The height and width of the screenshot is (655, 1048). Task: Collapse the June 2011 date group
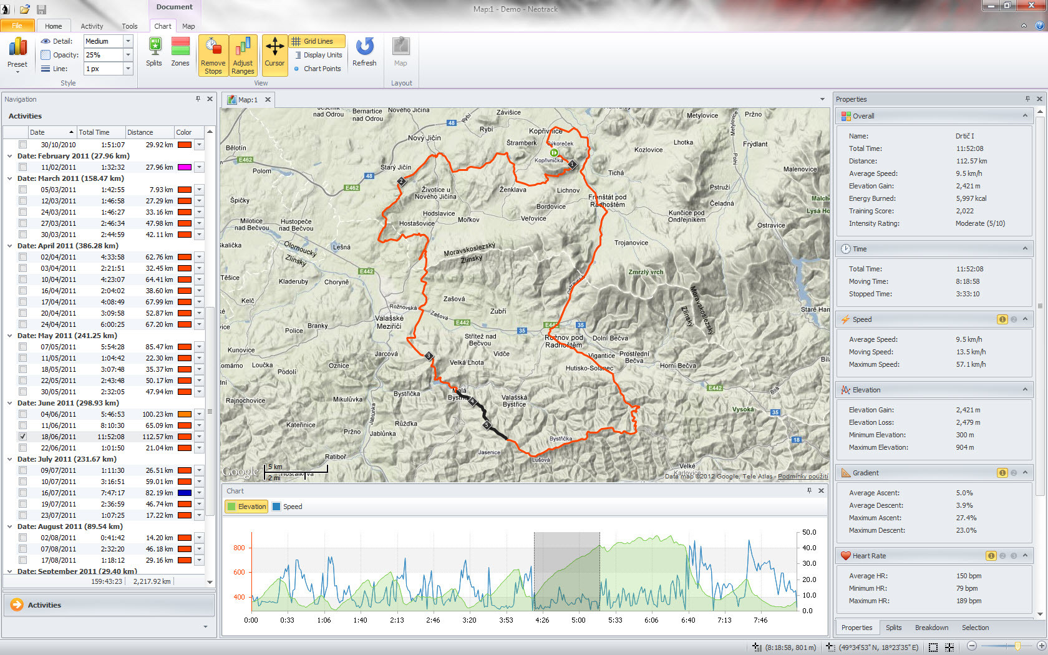9,403
